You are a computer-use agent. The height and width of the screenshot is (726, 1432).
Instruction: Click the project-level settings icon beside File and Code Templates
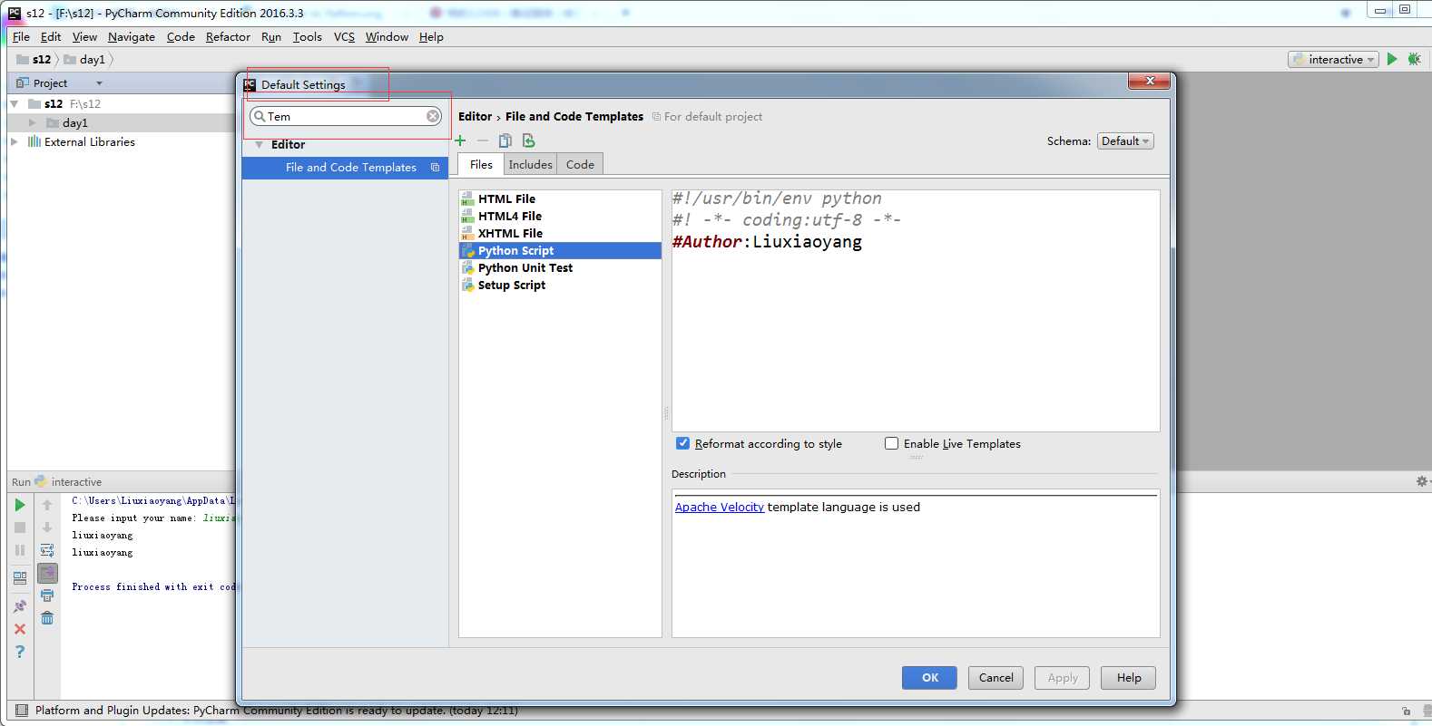coord(436,167)
